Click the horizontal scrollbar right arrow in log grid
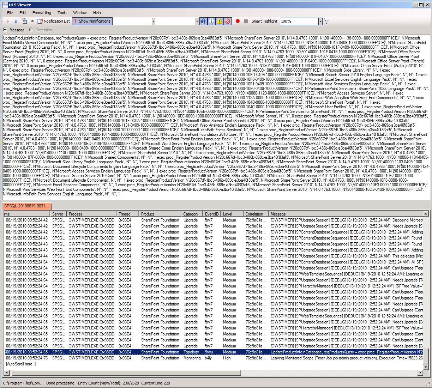Viewport: 432px width, 388px height. [x=420, y=373]
